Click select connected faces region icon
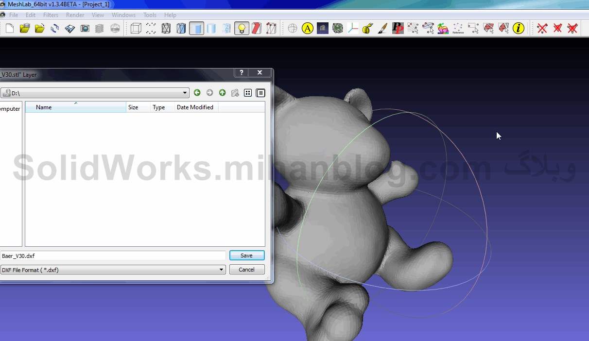 (503, 29)
